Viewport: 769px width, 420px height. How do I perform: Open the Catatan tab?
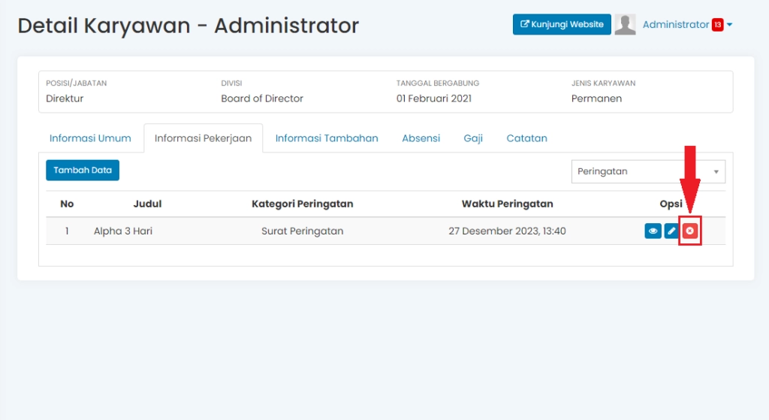[x=526, y=138]
